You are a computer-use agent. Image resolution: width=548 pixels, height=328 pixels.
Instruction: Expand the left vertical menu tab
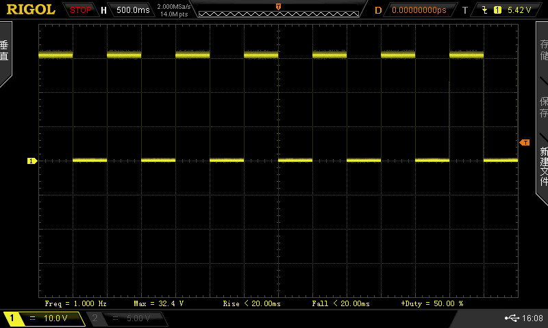point(5,53)
